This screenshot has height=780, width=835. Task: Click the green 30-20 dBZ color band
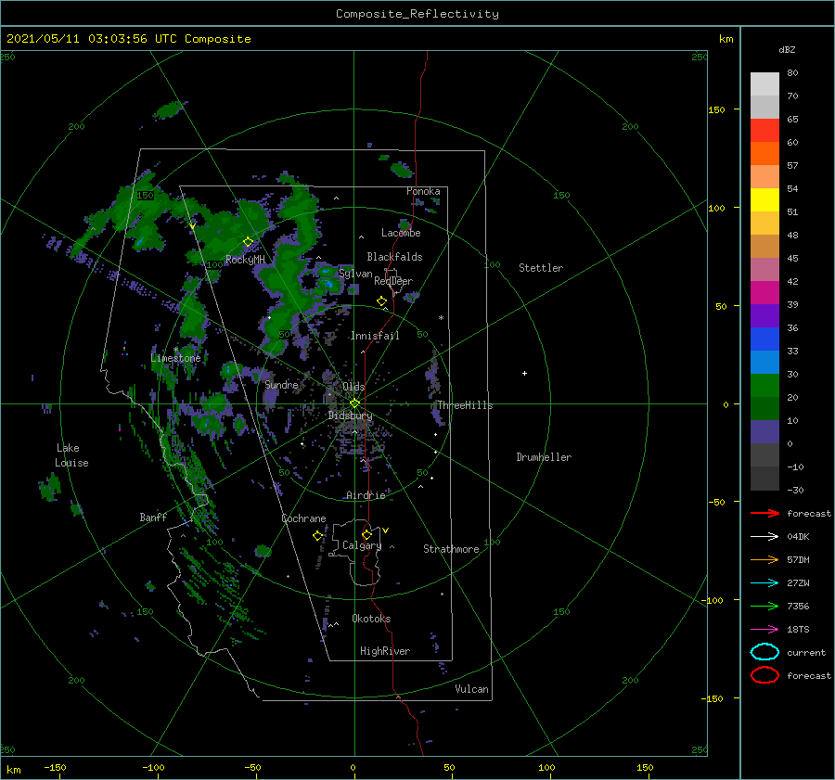764,386
